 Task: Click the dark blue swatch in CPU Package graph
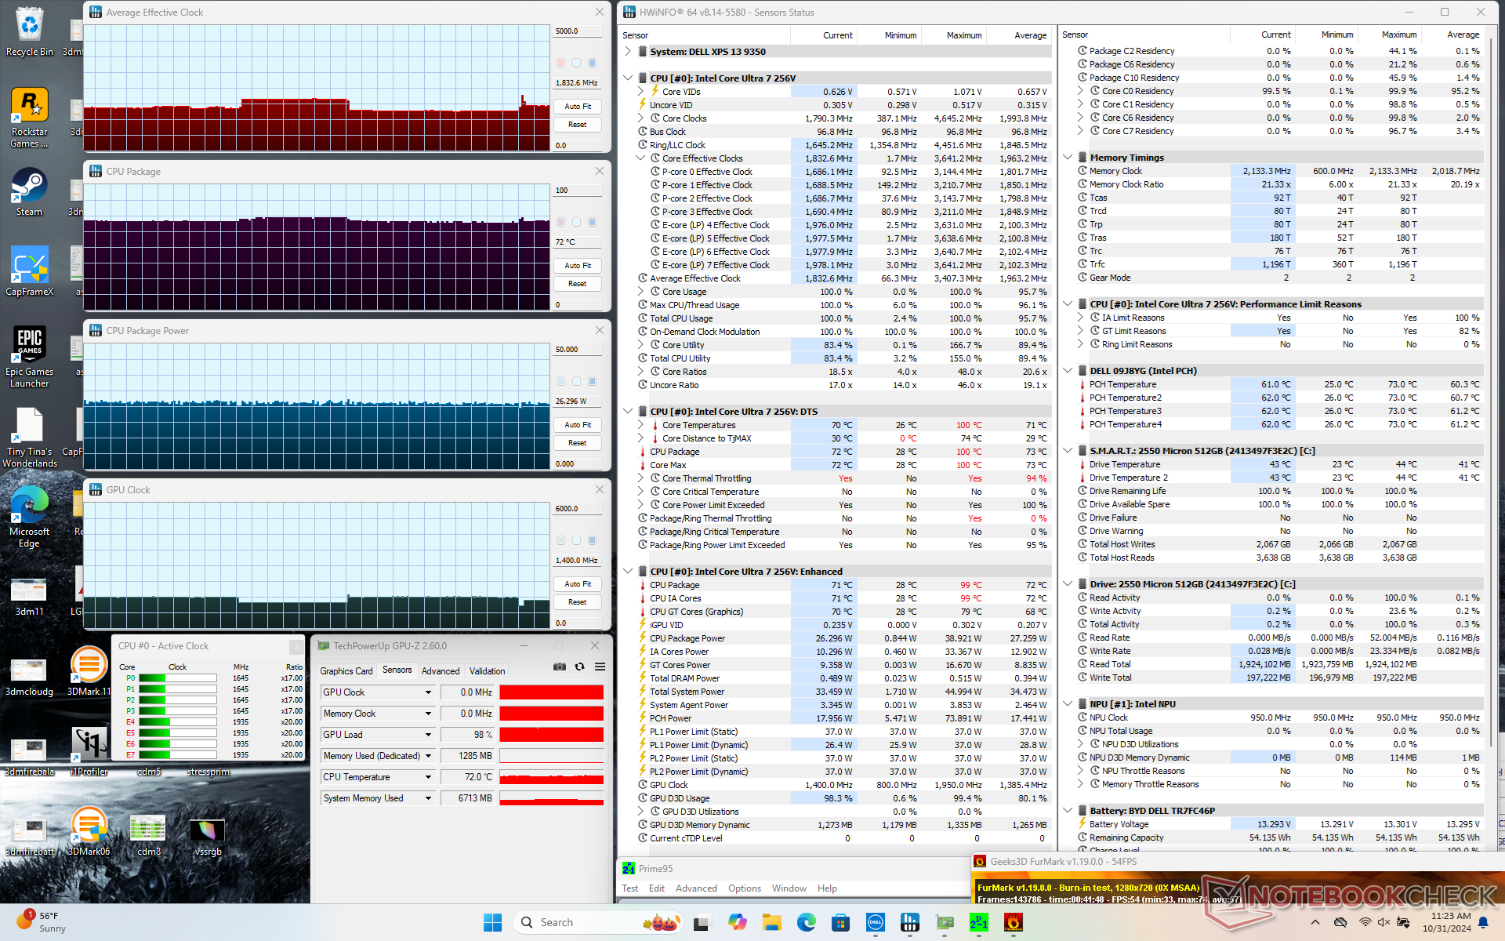click(x=593, y=222)
